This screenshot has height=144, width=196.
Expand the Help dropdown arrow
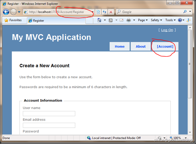tap(183, 20)
